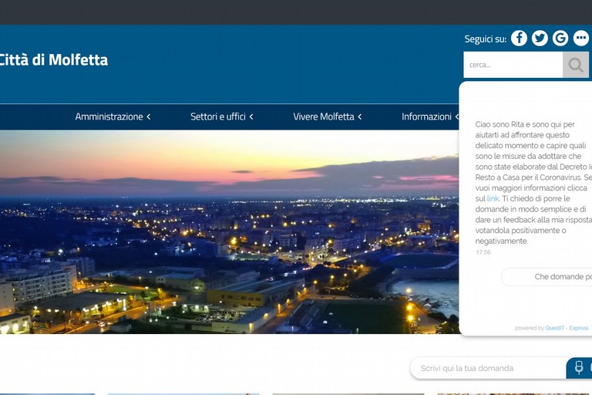
Task: Click the 'Che domande po' suggestion button
Action: pyautogui.click(x=547, y=277)
